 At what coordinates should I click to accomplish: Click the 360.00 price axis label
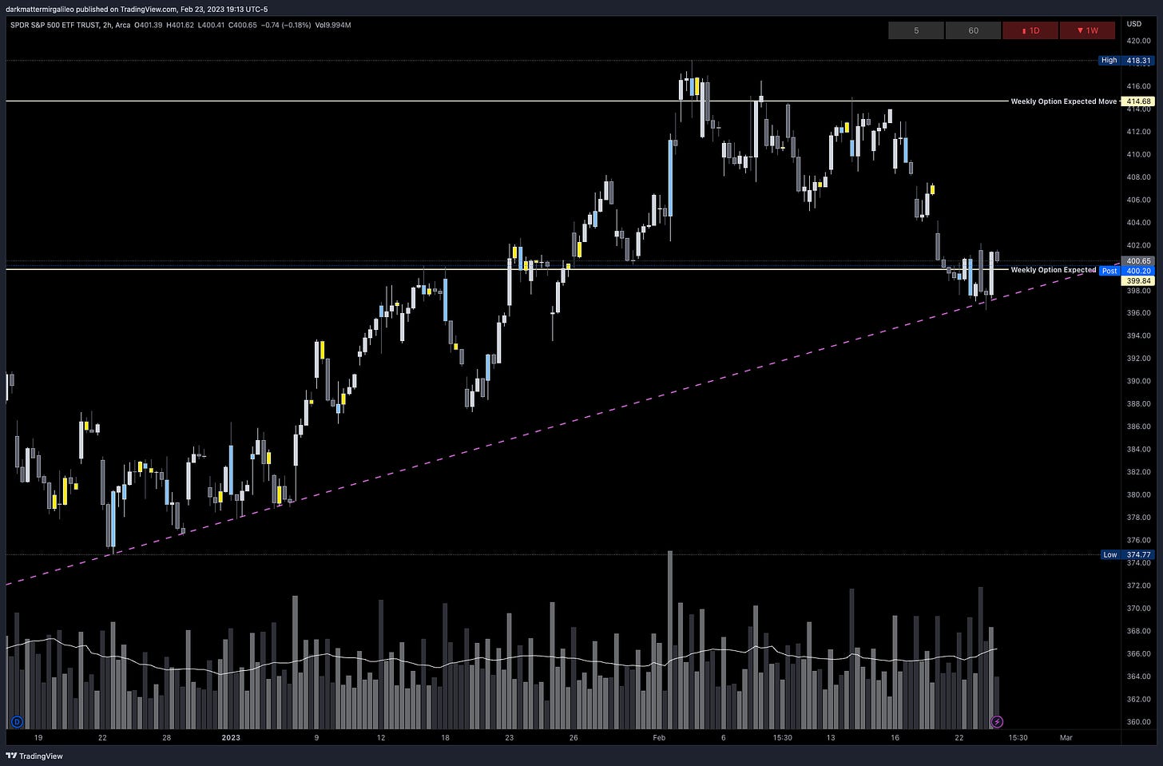coord(1138,722)
